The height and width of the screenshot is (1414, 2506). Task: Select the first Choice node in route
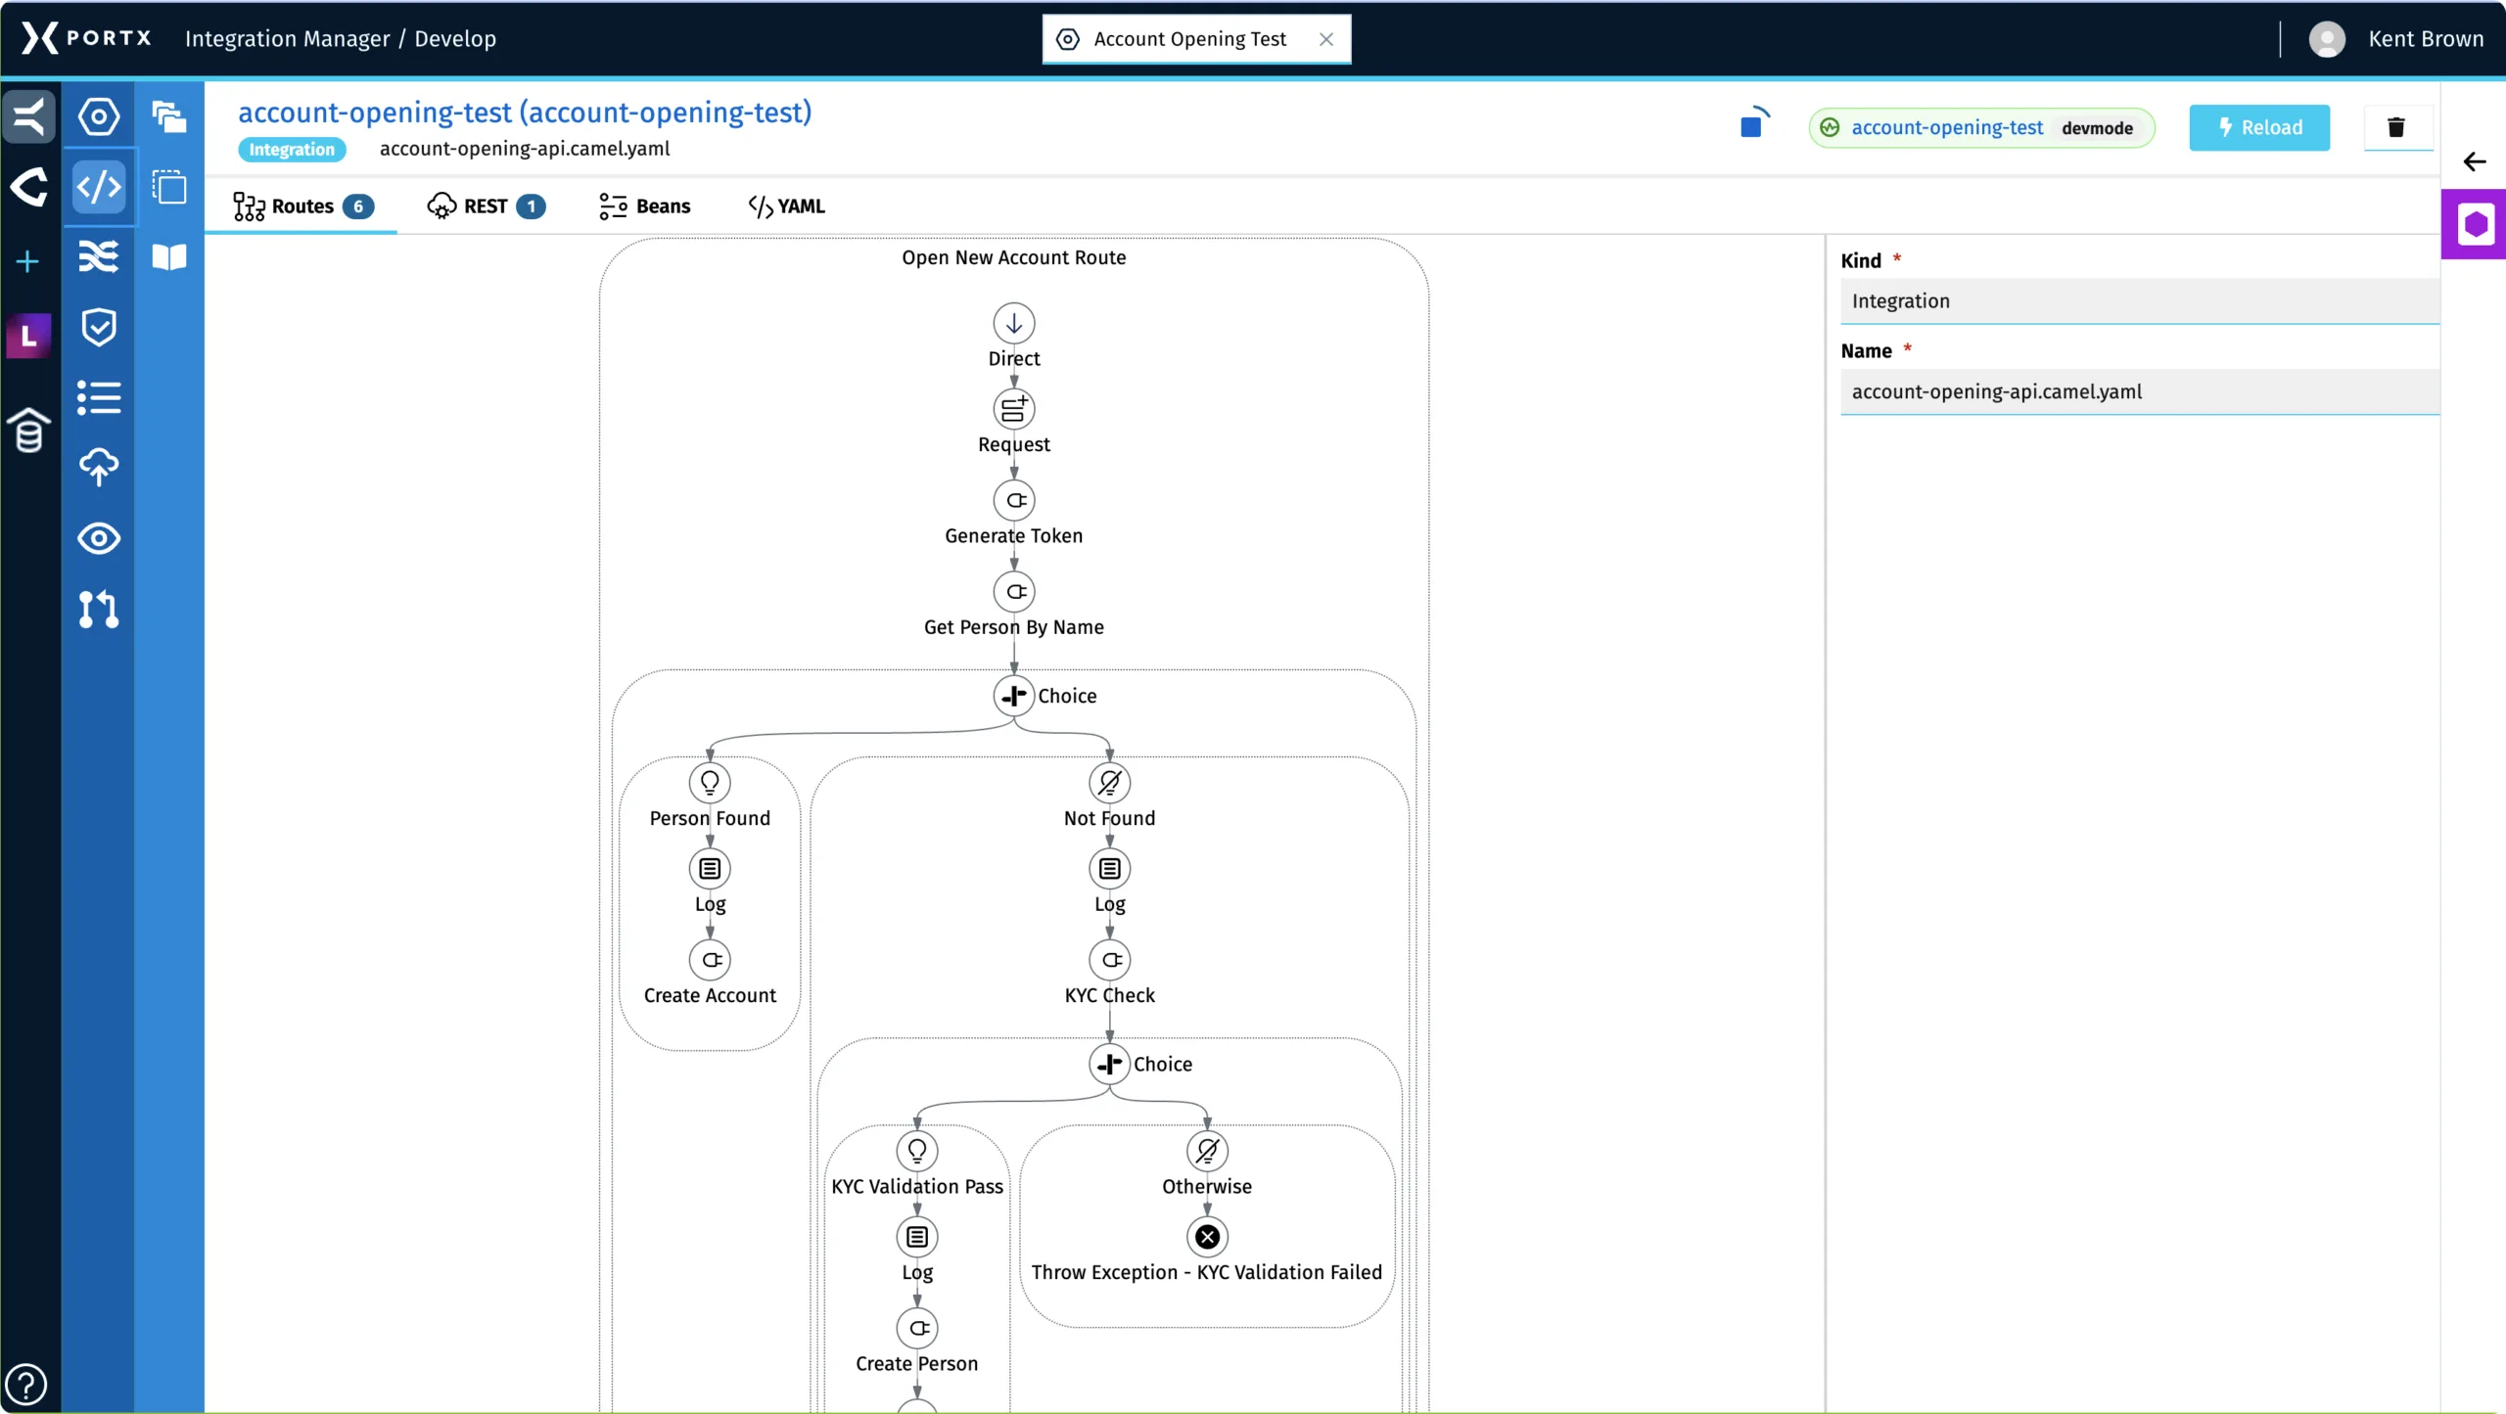pos(1013,696)
